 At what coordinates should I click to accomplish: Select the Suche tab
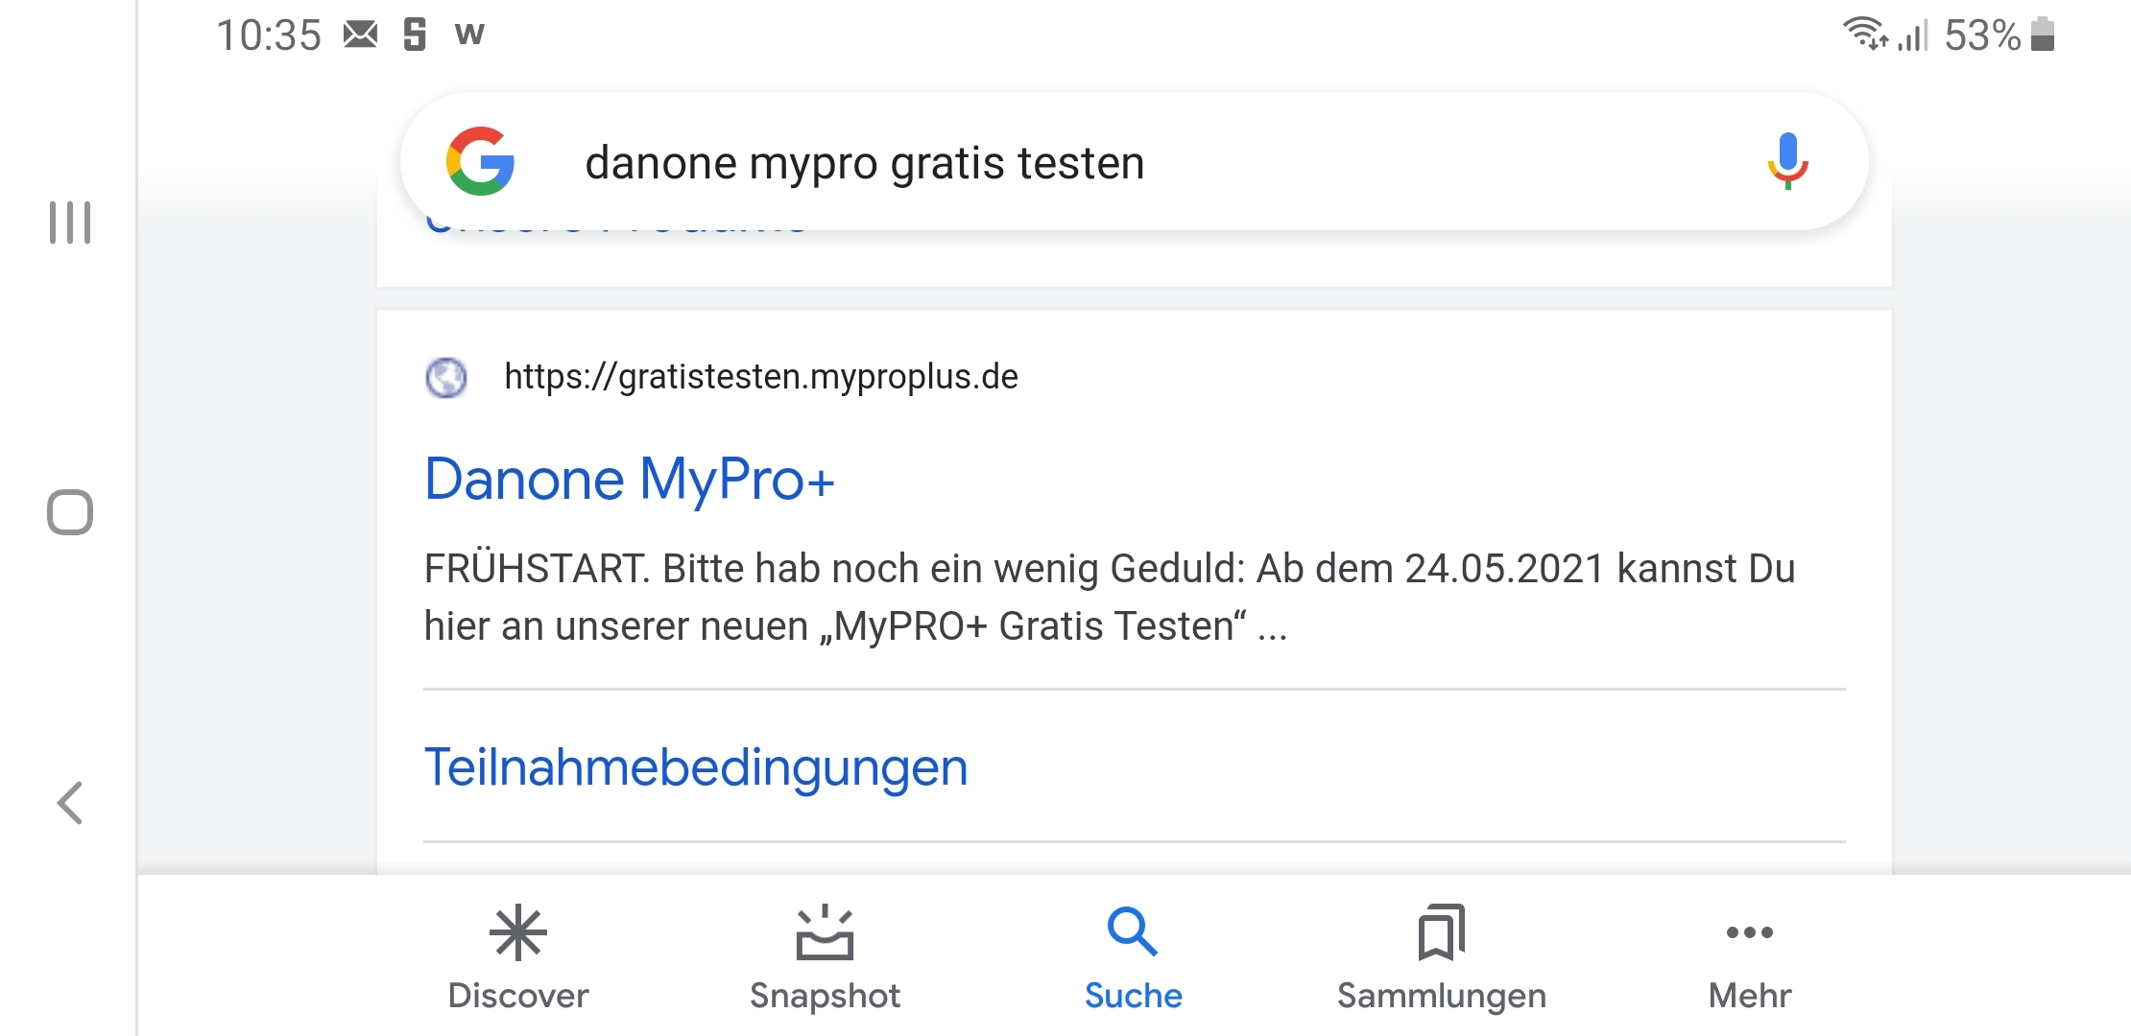point(1133,957)
